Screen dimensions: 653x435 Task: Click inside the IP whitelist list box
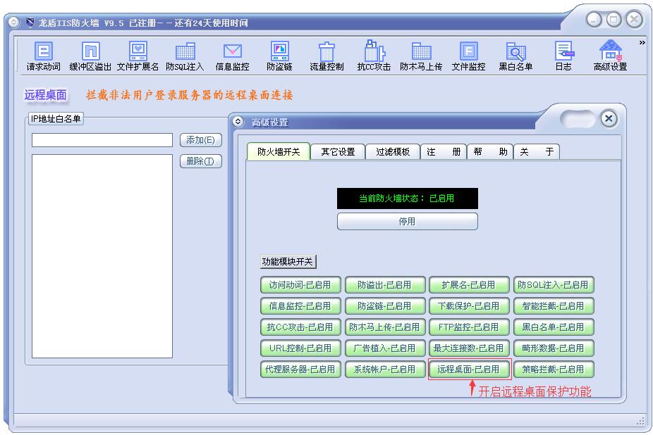102,256
